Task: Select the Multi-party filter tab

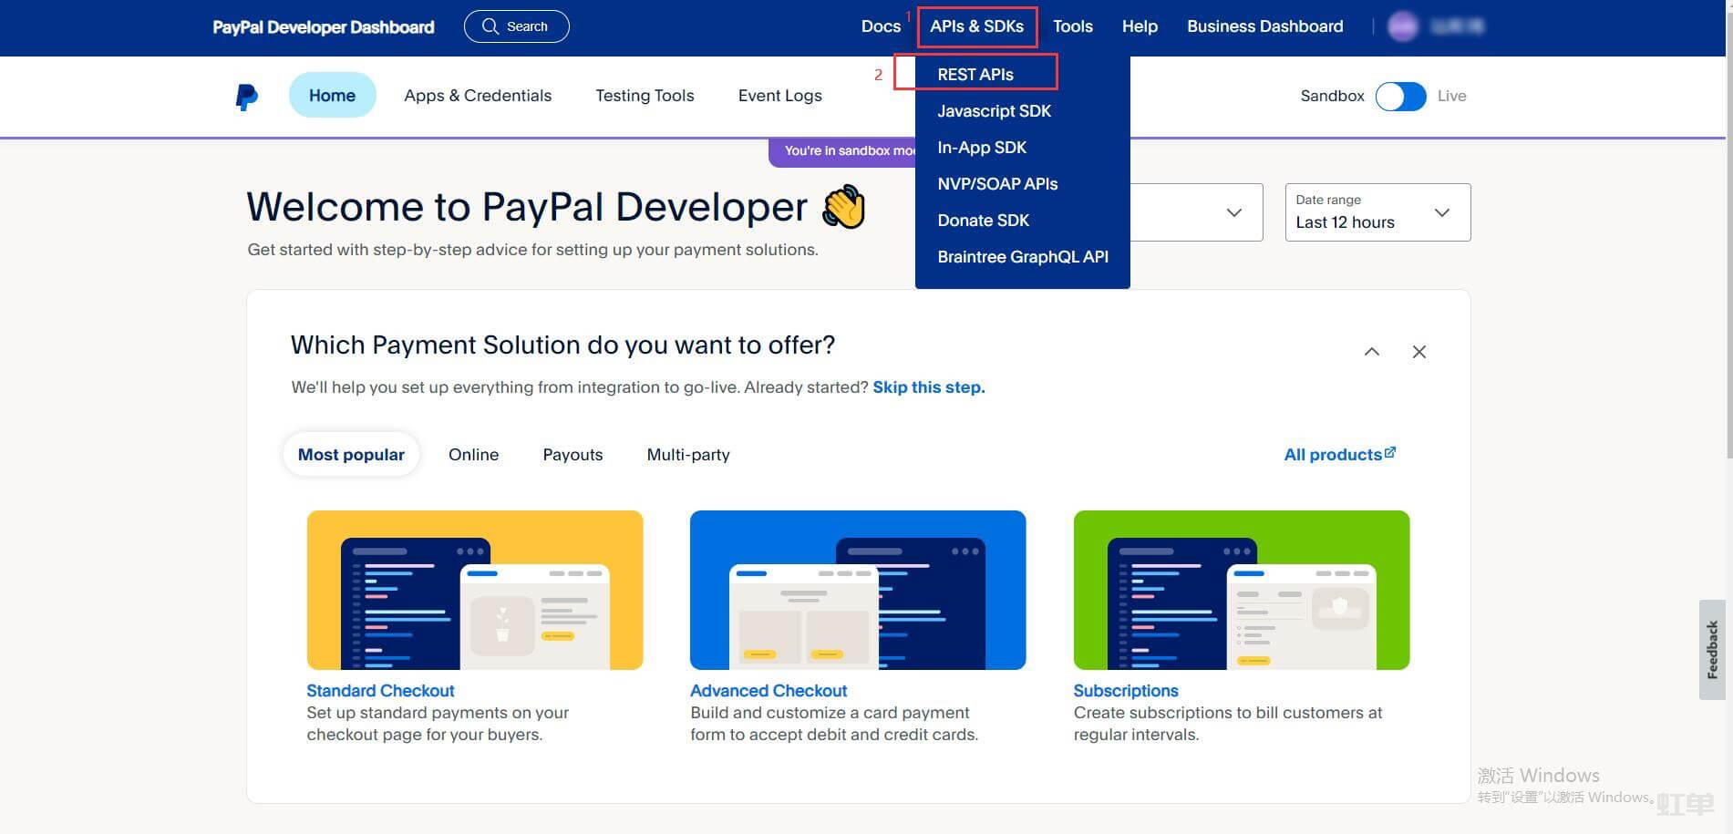Action: point(688,454)
